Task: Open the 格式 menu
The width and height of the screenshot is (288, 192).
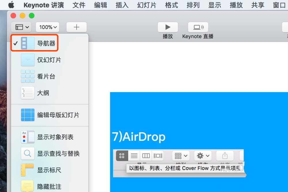Action: click(x=172, y=5)
